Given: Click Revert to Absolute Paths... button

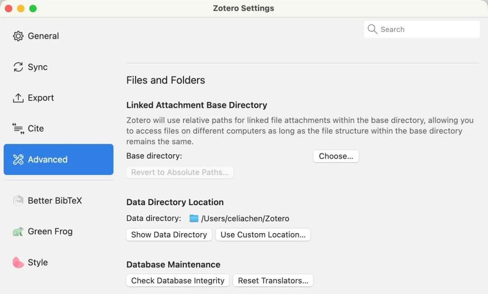Looking at the screenshot, I should [180, 172].
